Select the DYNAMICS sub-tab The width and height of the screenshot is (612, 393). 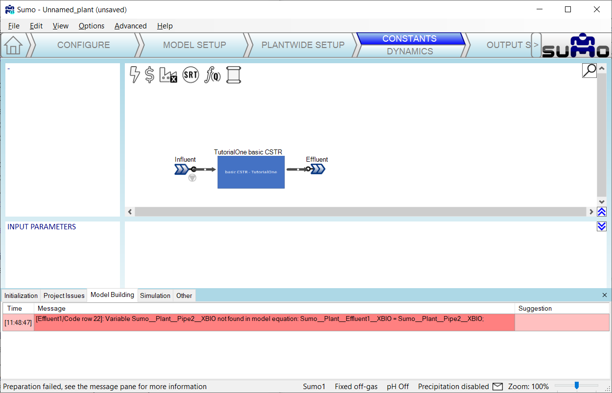coord(410,51)
